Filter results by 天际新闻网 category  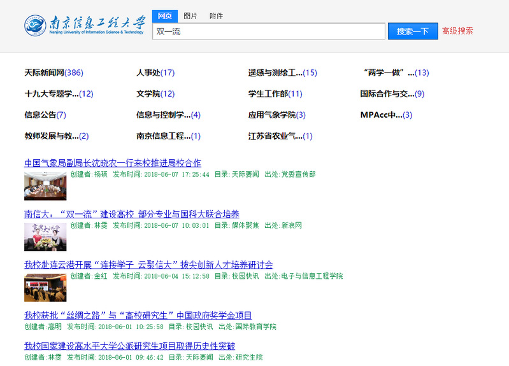pos(54,73)
